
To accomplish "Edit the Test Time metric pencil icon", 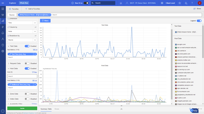I will [10, 54].
